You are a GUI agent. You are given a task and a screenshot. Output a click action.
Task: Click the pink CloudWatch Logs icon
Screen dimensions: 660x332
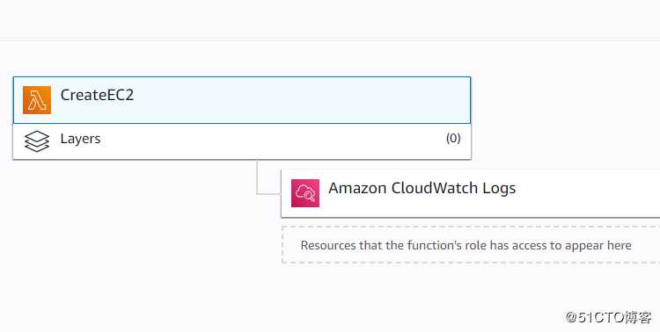(305, 193)
